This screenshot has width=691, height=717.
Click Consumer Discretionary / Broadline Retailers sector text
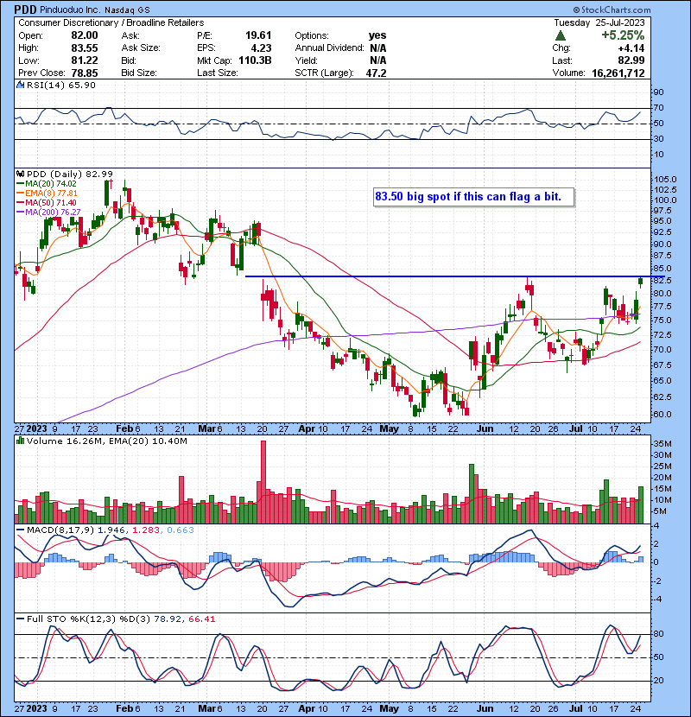111,22
